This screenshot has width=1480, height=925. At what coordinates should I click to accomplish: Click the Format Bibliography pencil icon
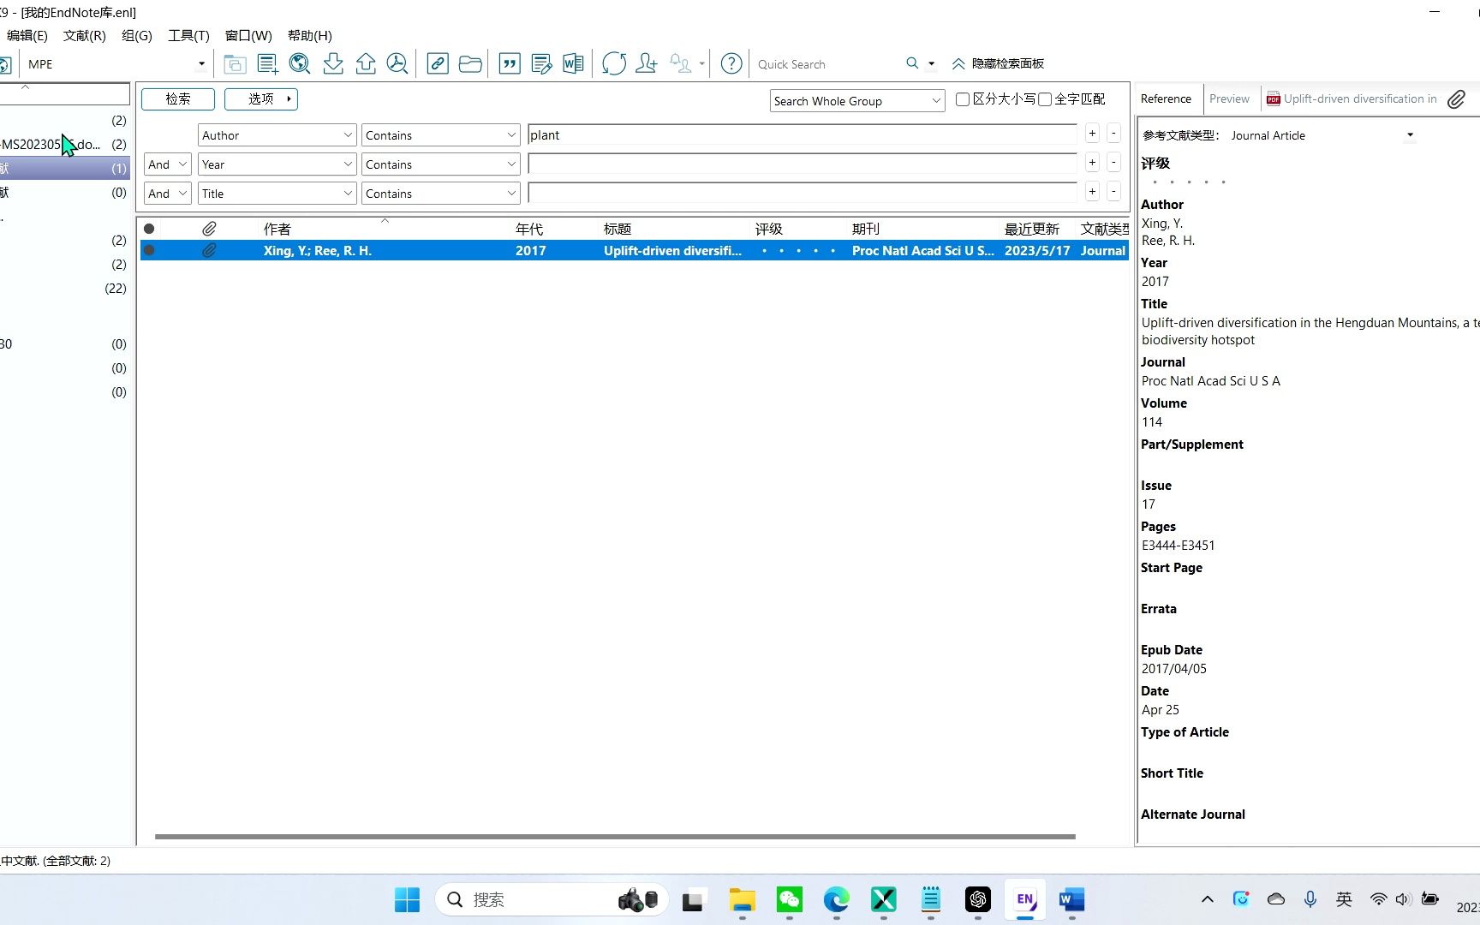541,63
